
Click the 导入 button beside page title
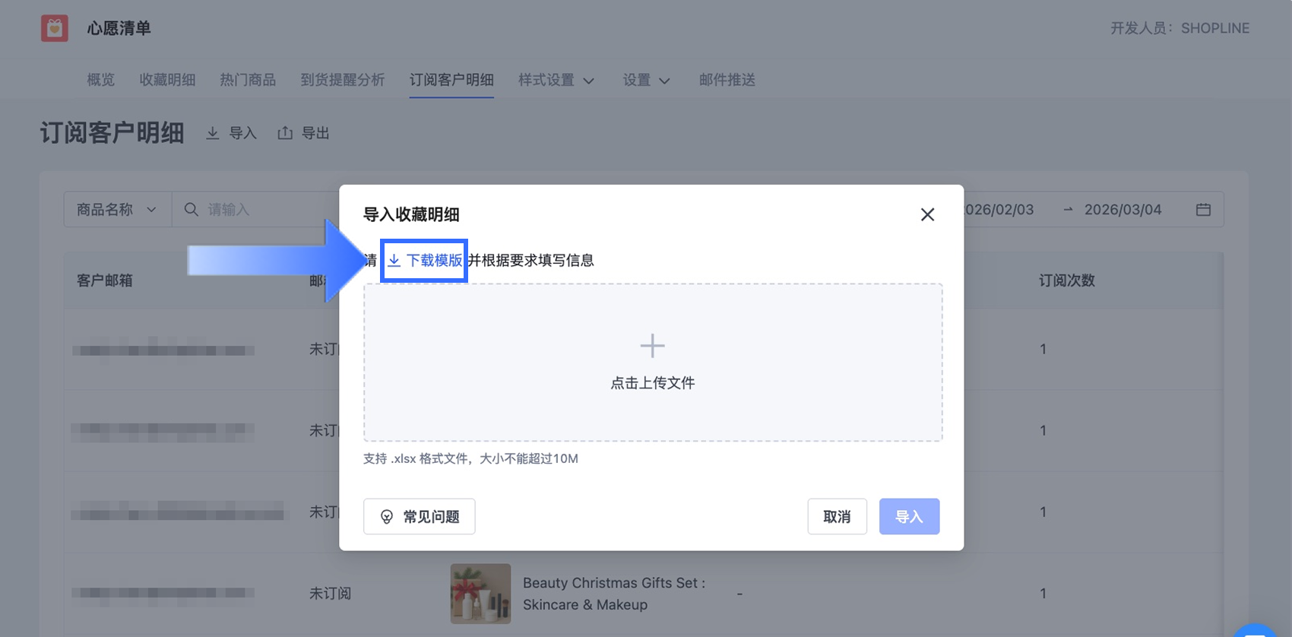232,133
